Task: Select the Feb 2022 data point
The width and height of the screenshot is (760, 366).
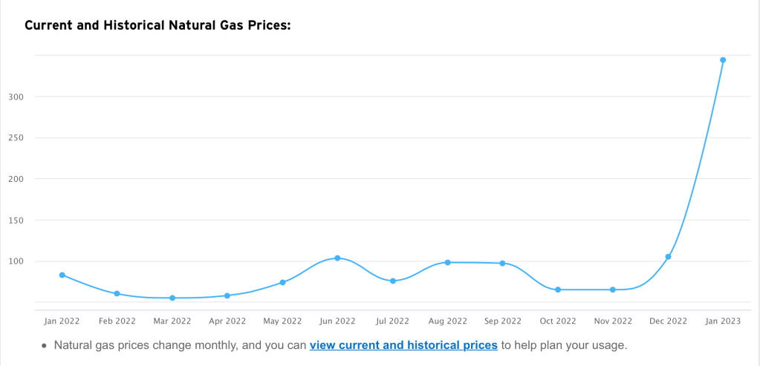Action: pos(117,293)
